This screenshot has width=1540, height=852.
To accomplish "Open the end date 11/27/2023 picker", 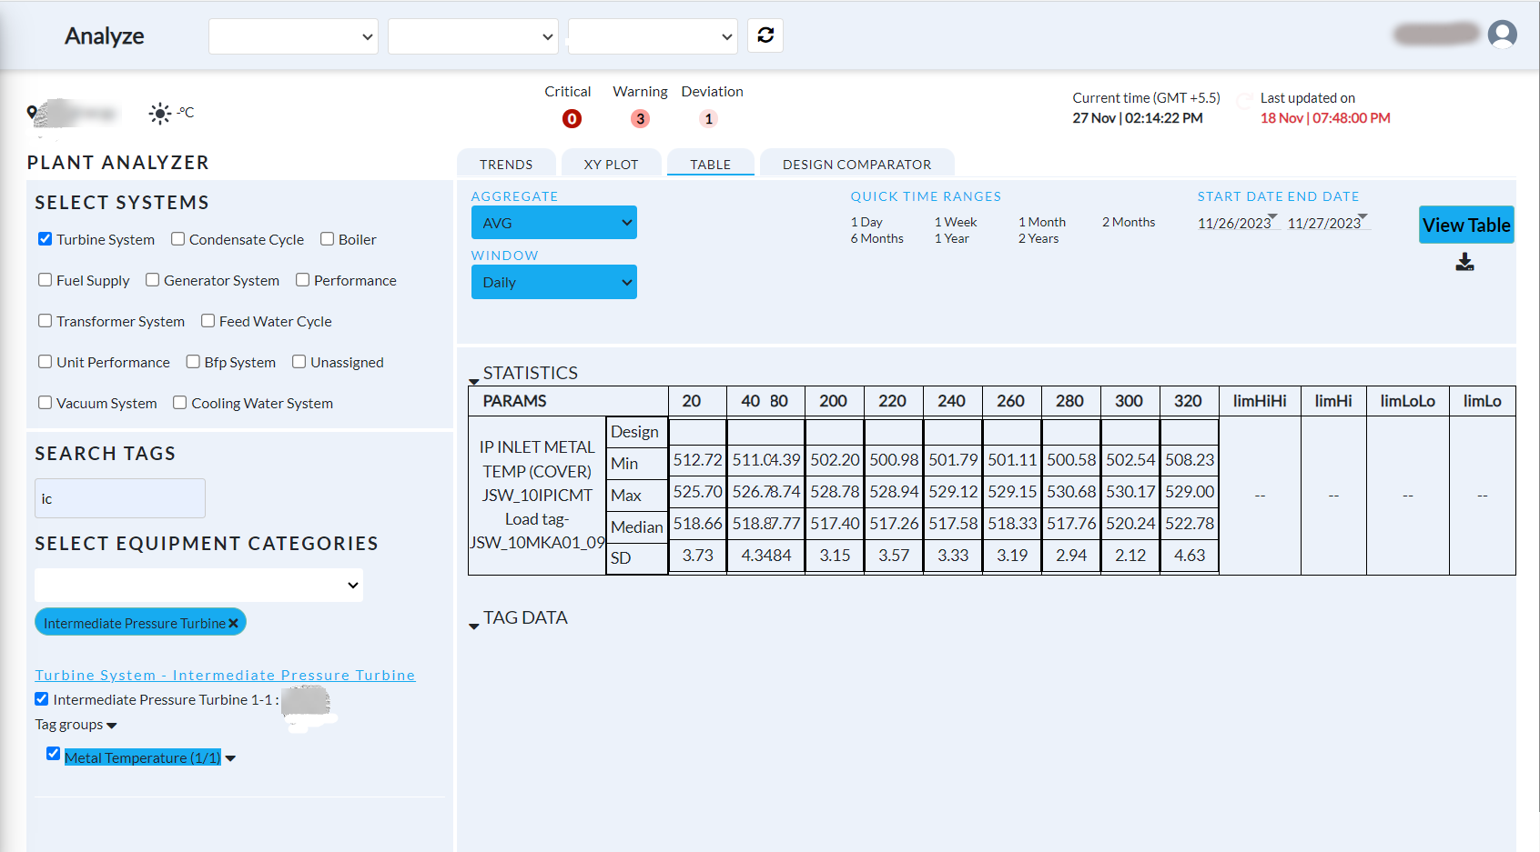I will pyautogui.click(x=1328, y=223).
